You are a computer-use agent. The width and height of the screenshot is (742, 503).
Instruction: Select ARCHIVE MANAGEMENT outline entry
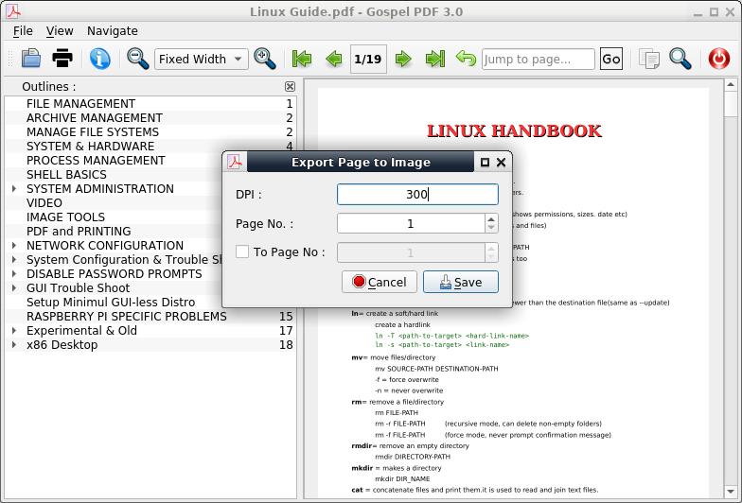[150, 117]
